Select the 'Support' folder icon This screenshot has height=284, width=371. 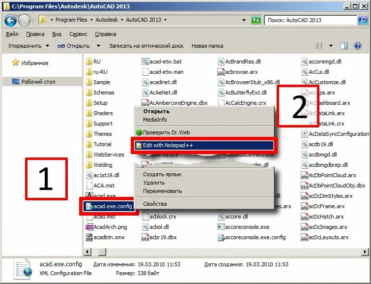pos(89,124)
